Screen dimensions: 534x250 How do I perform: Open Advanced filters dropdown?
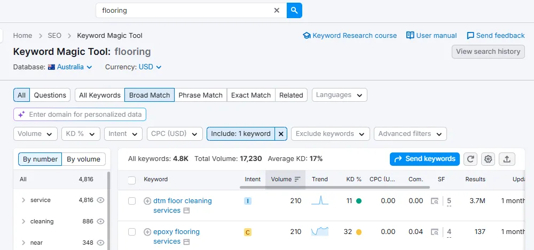coord(410,134)
